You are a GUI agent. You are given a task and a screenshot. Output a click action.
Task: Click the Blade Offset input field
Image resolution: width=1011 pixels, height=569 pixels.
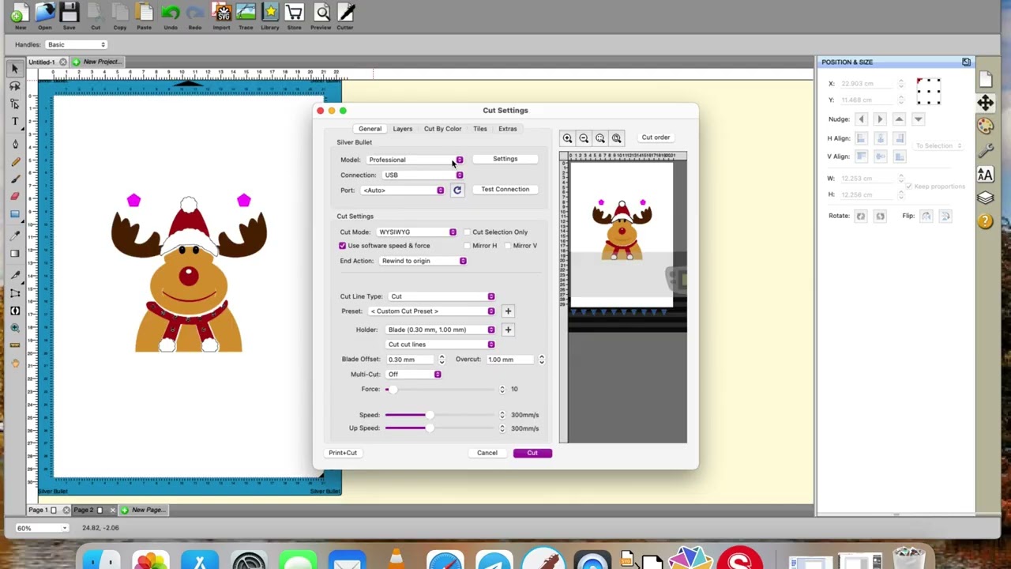[x=411, y=360]
